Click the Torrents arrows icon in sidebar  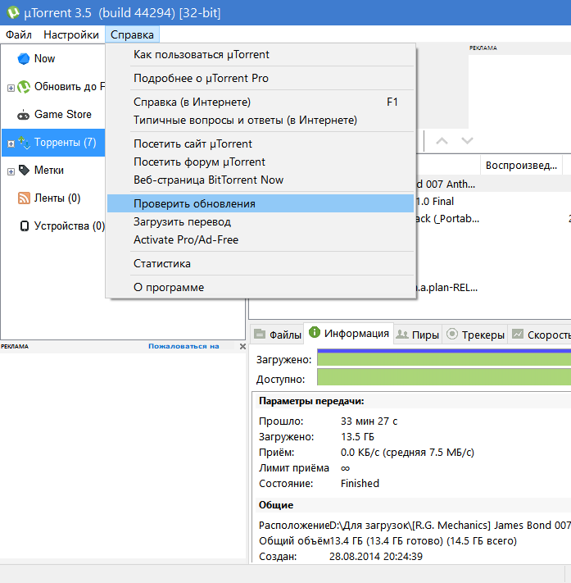24,143
